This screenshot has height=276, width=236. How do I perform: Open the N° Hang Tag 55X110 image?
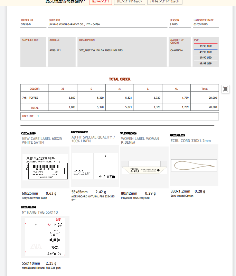click(x=45, y=237)
